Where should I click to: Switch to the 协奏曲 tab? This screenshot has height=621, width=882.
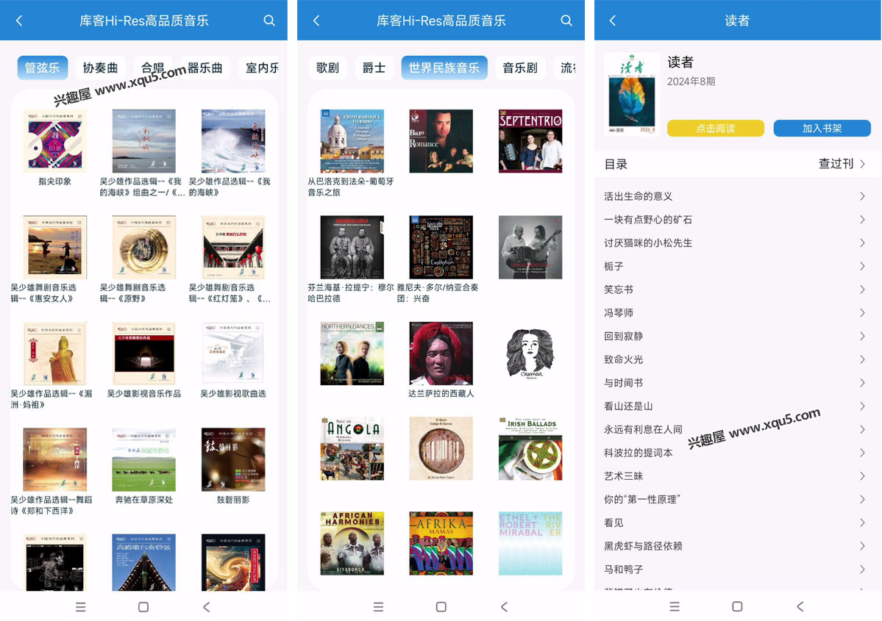100,68
